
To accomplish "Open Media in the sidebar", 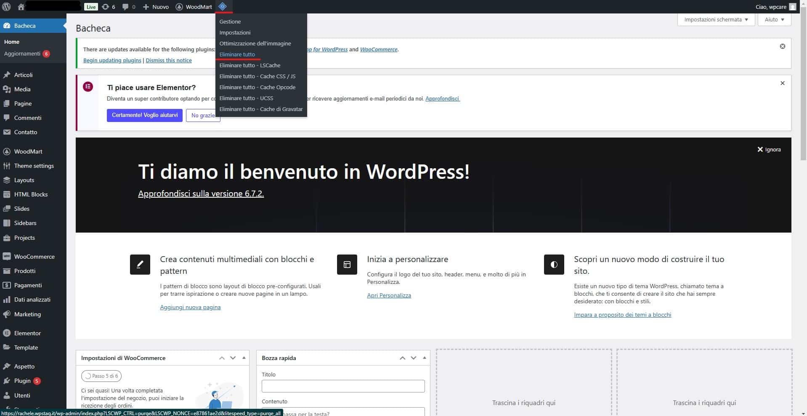I will (x=33, y=89).
